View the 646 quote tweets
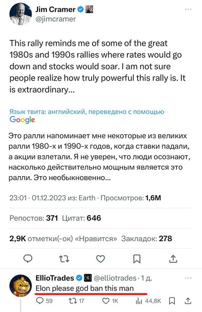The width and height of the screenshot is (202, 312). (81, 218)
